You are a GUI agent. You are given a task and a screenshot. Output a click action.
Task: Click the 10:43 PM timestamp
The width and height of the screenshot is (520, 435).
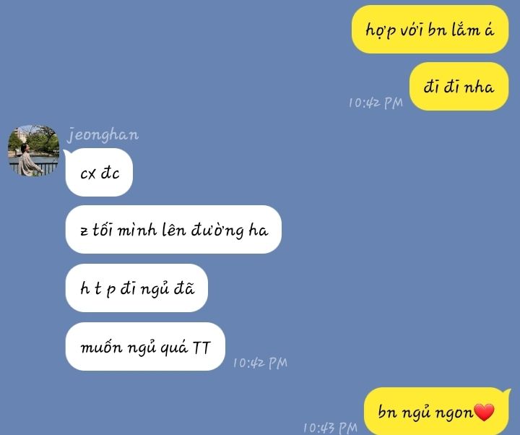(330, 428)
